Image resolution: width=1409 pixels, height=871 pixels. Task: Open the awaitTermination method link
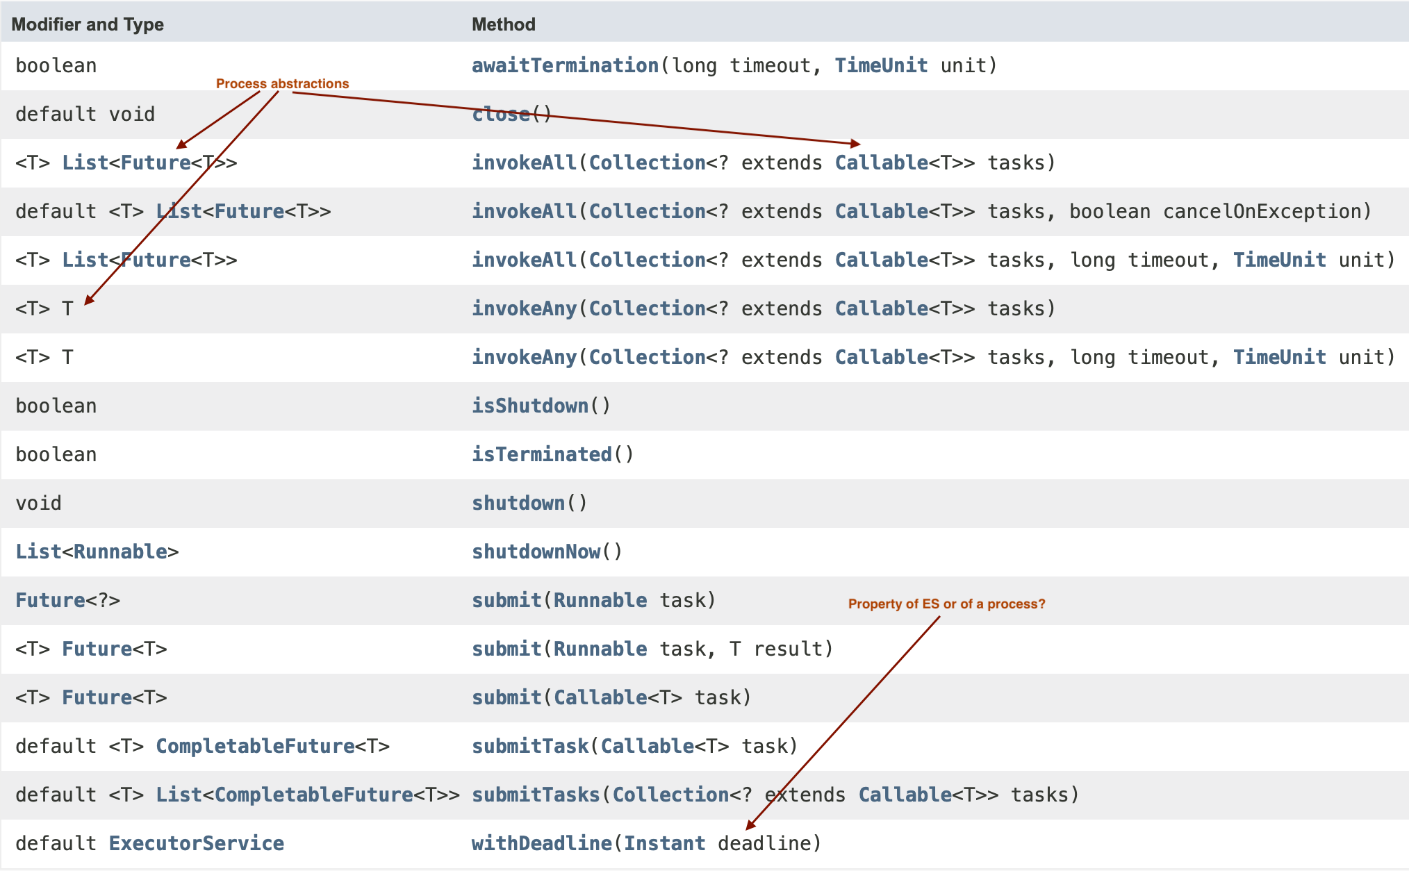(x=564, y=65)
